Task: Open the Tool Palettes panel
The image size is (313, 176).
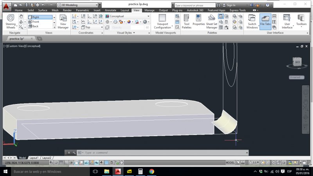Action: [x=187, y=21]
